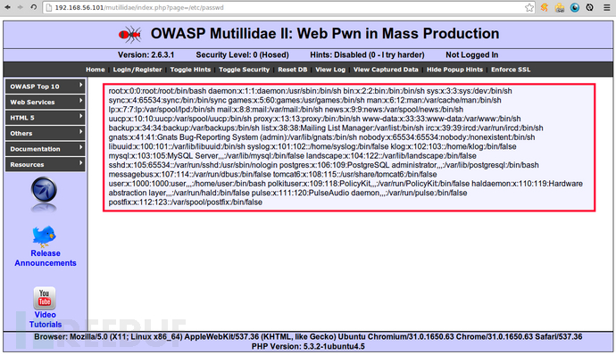
Task: Reload the page with refresh icon
Action: pyautogui.click(x=34, y=7)
